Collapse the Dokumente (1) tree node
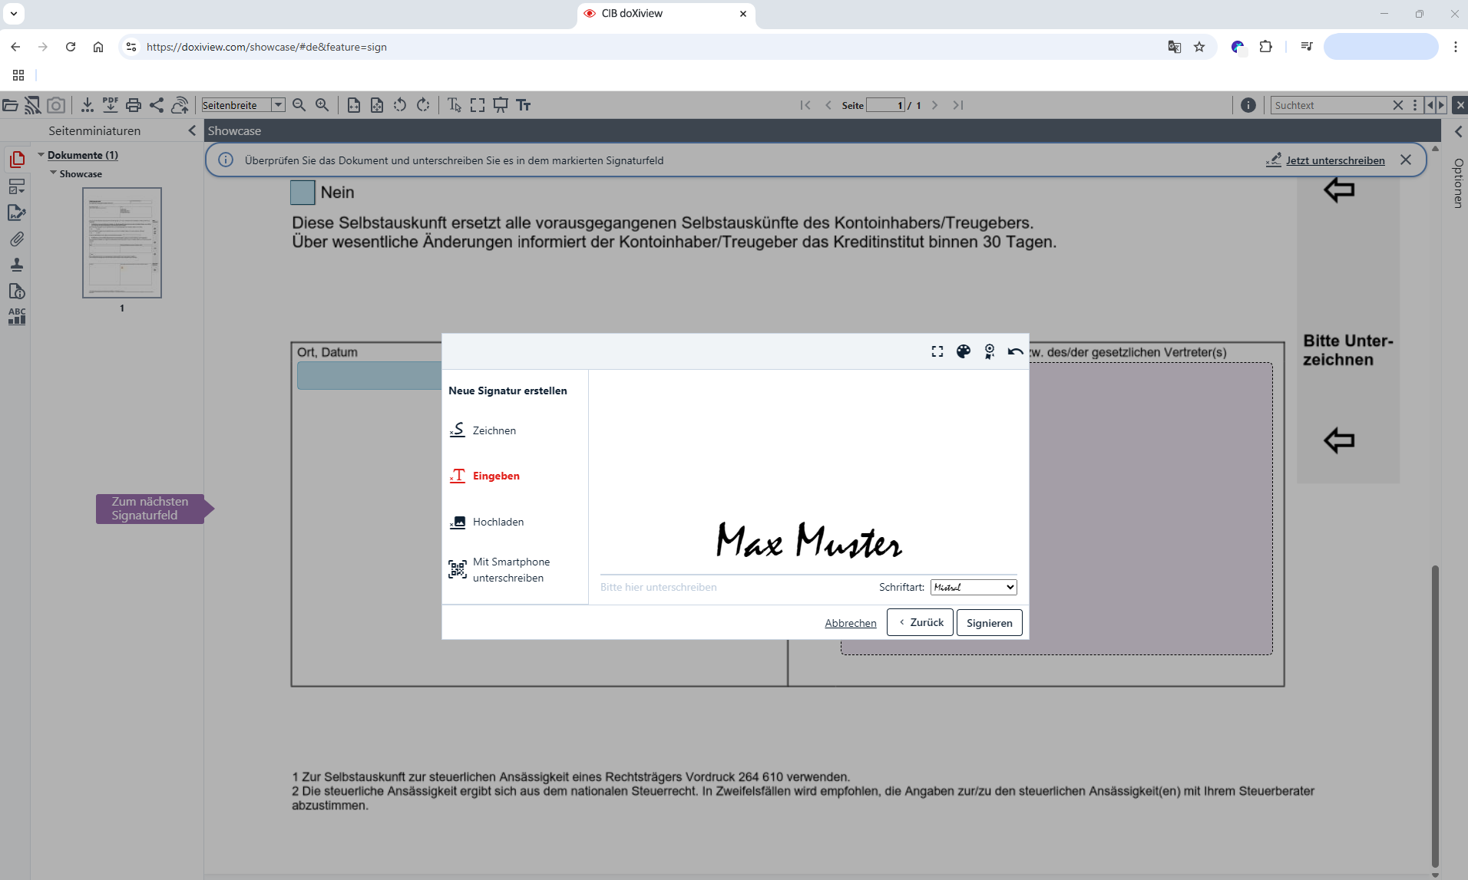Viewport: 1468px width, 880px height. coord(41,155)
